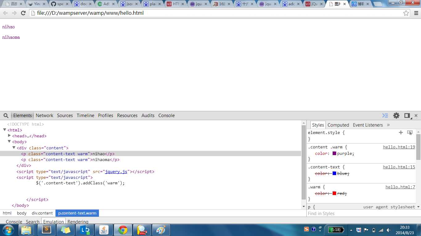Select the body breadcrumb
This screenshot has height=236, width=421.
(x=22, y=213)
